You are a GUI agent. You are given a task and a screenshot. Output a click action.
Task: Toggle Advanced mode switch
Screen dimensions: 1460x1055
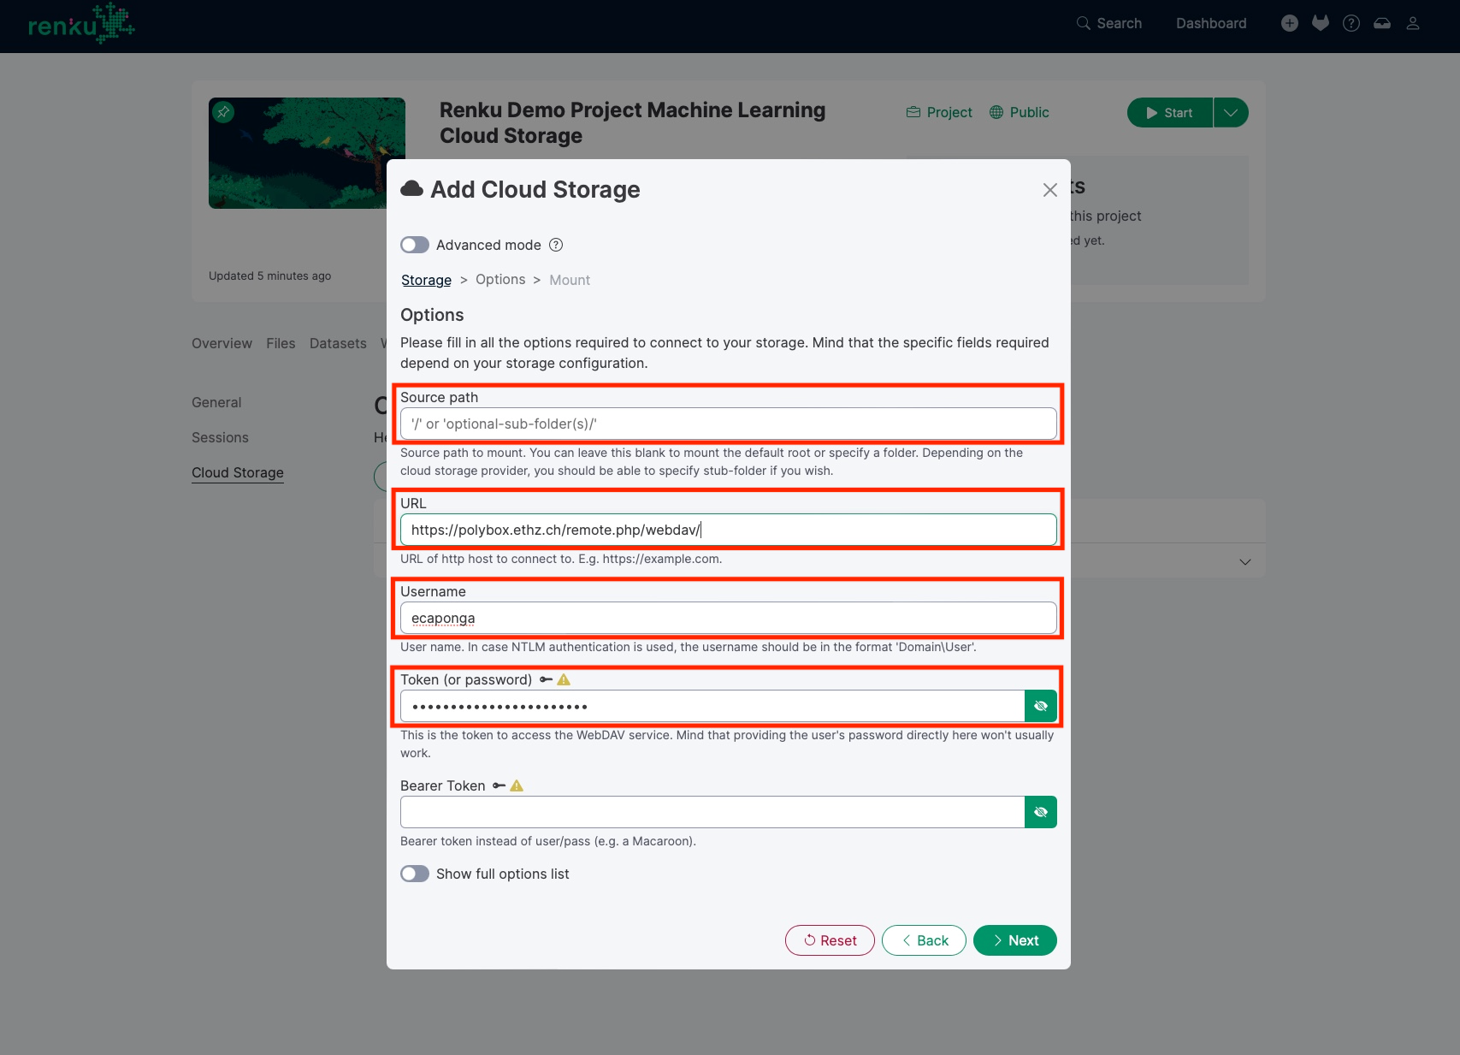[x=415, y=245]
